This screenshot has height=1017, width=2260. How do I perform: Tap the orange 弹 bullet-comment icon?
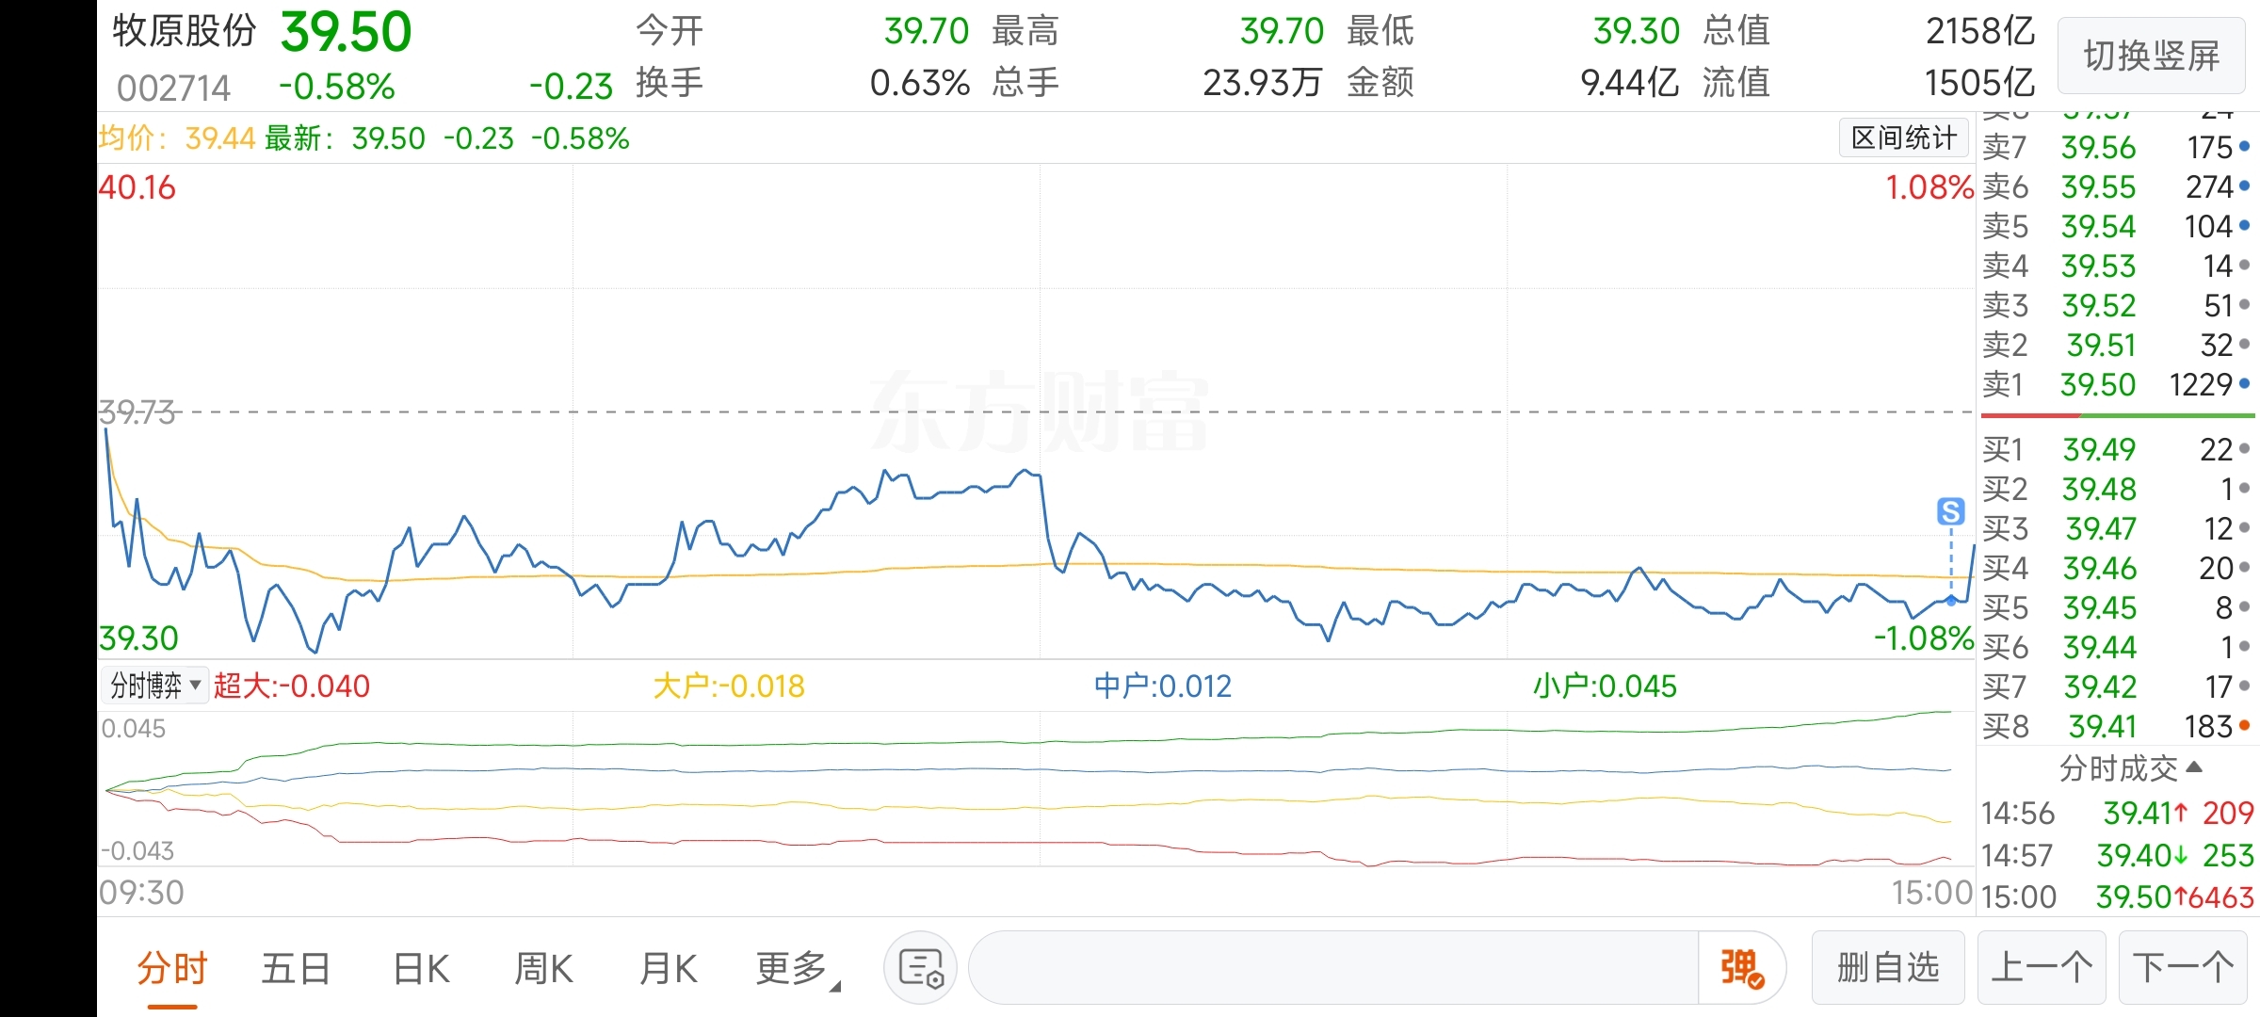(1741, 968)
